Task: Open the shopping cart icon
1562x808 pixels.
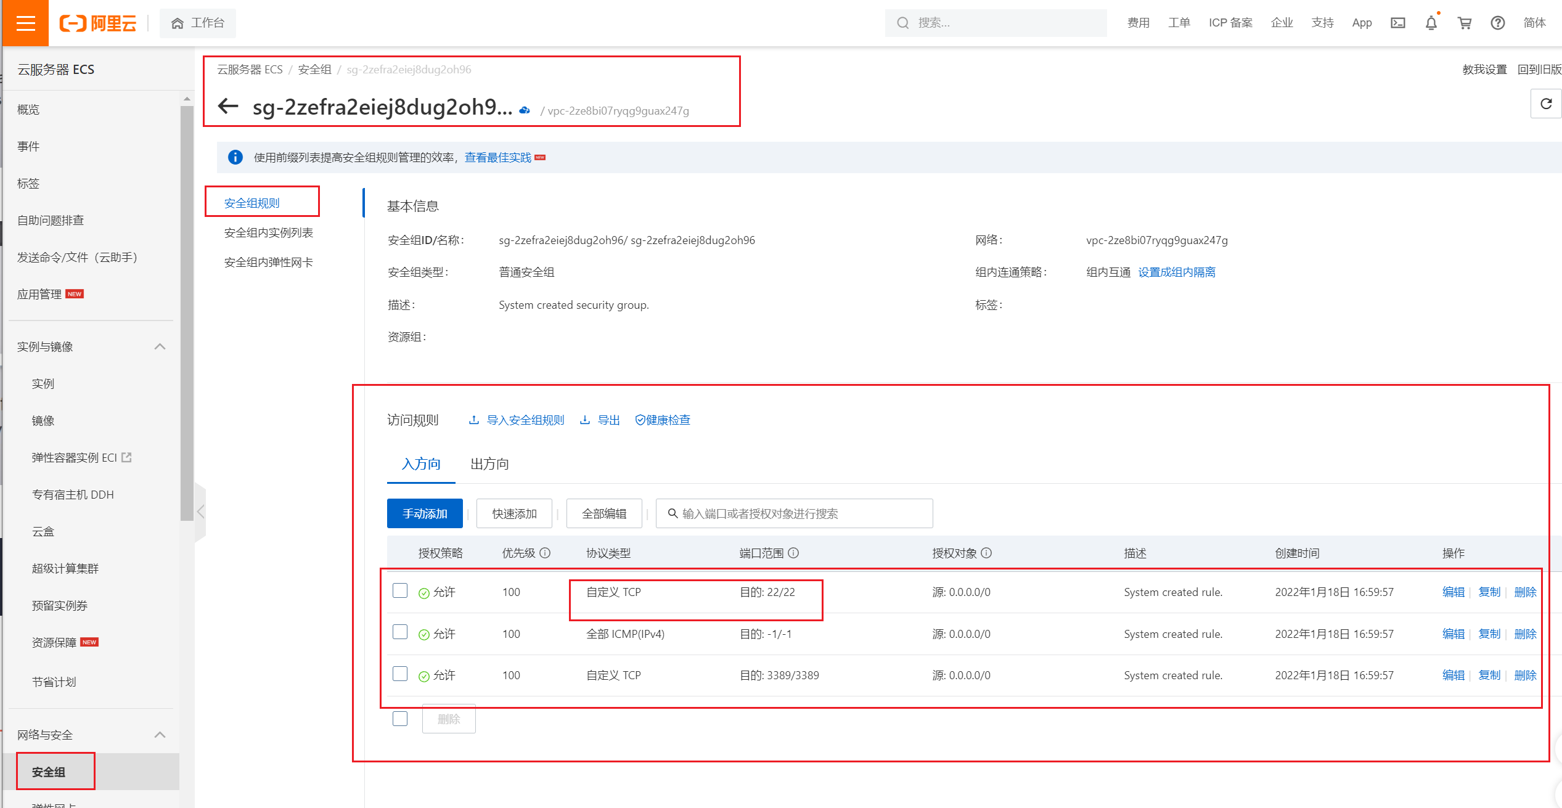Action: pyautogui.click(x=1464, y=23)
